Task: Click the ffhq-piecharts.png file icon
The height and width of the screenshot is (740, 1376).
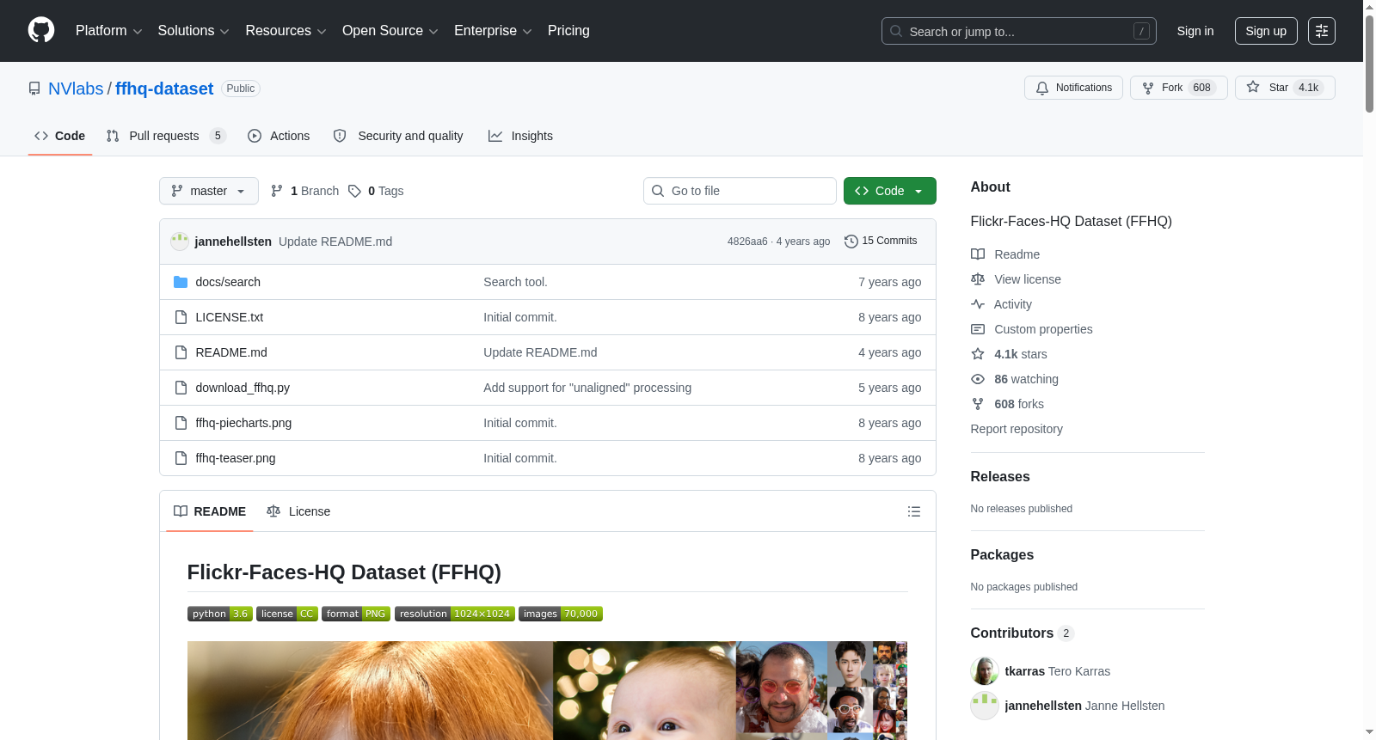Action: 181,423
